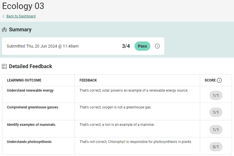This screenshot has width=234, height=156.
Task: Click the submission date text
Action: [43, 46]
